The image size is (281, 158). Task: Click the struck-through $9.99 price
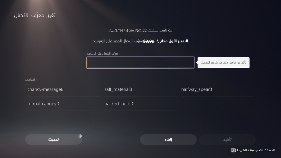click(x=149, y=41)
